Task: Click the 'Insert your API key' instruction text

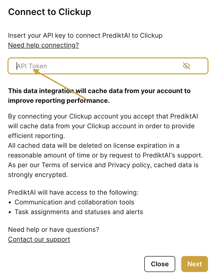Action: 85,35
